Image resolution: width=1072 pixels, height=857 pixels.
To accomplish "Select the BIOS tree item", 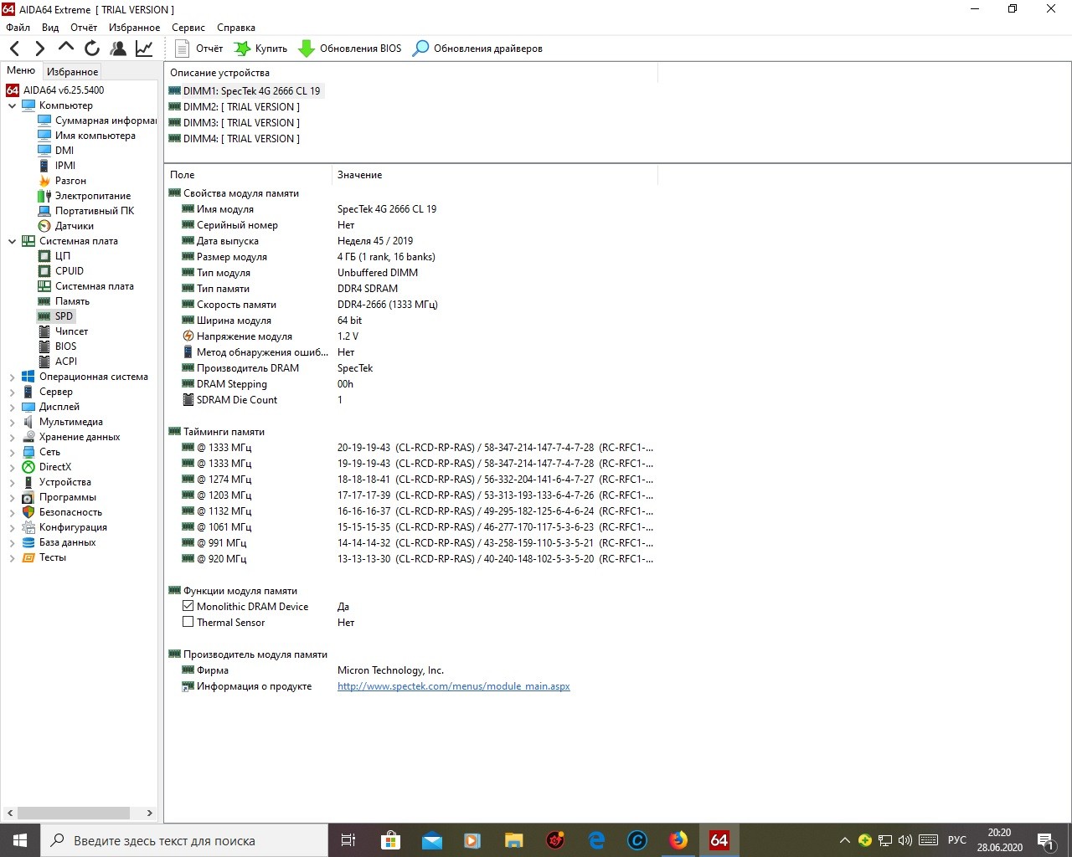I will click(57, 346).
